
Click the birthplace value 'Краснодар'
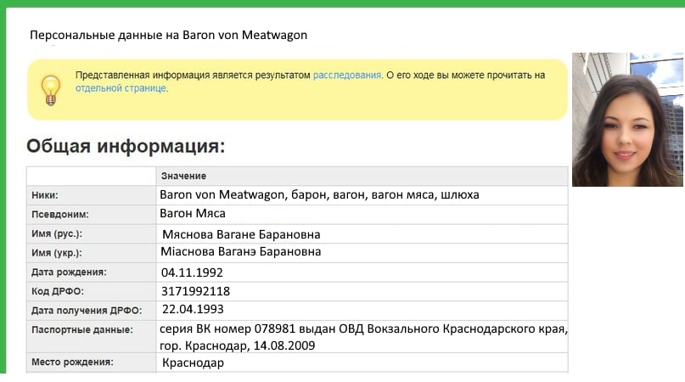pyautogui.click(x=193, y=362)
